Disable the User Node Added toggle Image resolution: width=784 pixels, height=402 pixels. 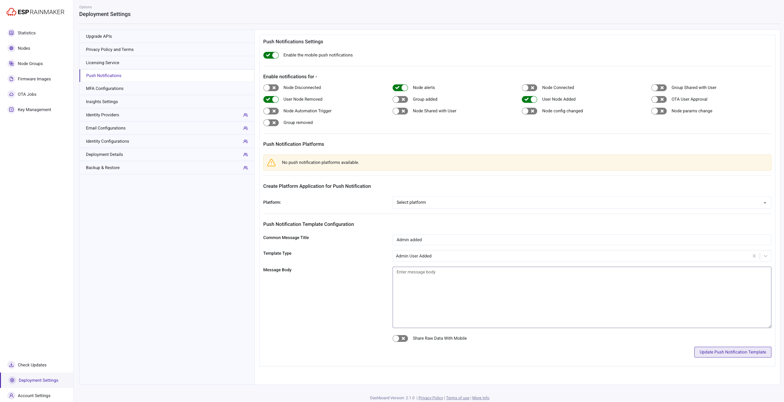click(x=530, y=99)
